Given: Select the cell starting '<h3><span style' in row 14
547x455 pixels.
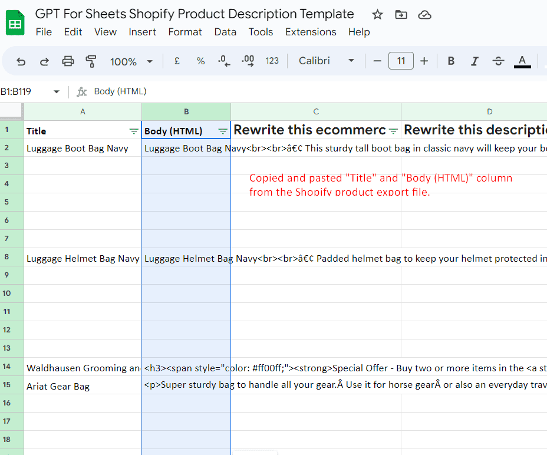Looking at the screenshot, I should click(186, 367).
